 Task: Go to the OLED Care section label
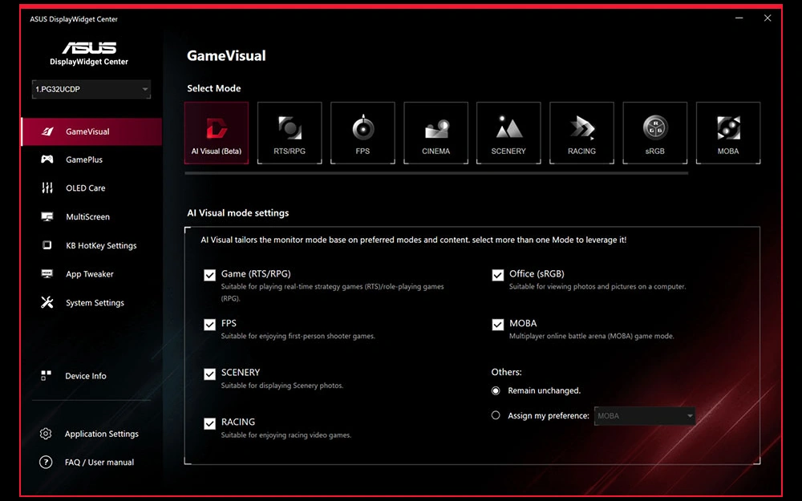pyautogui.click(x=86, y=188)
